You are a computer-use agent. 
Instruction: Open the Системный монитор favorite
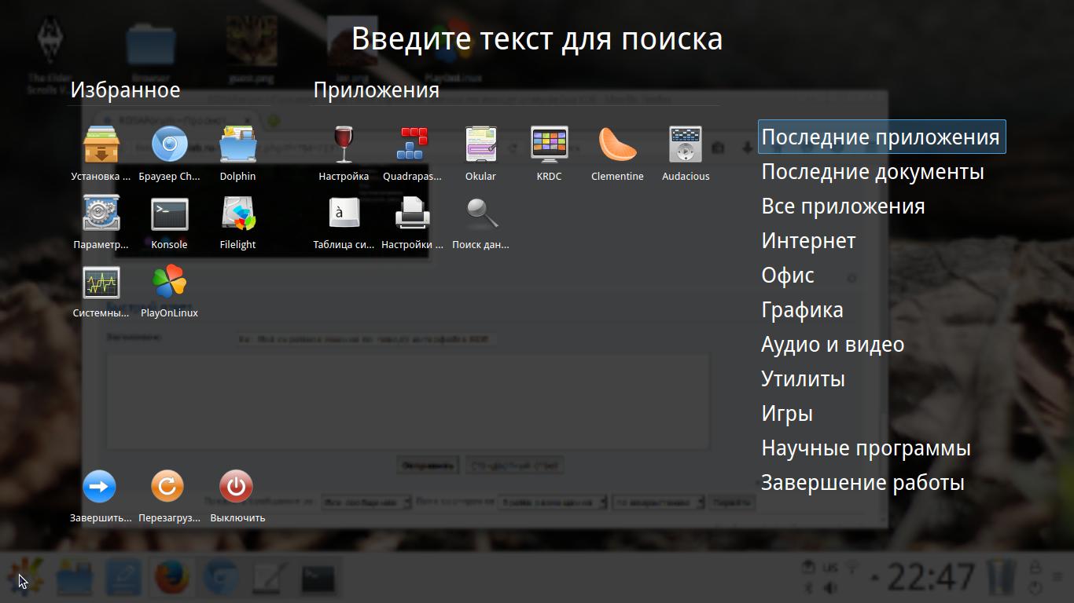pyautogui.click(x=101, y=291)
